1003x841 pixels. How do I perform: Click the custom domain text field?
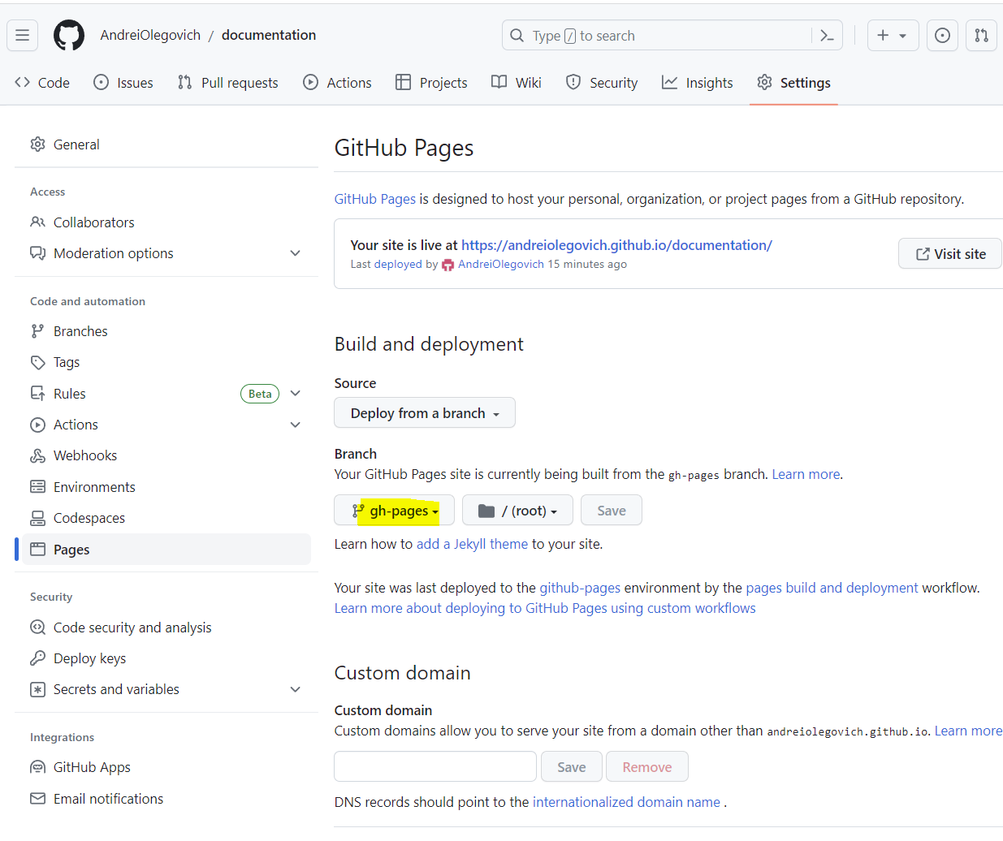(x=435, y=767)
